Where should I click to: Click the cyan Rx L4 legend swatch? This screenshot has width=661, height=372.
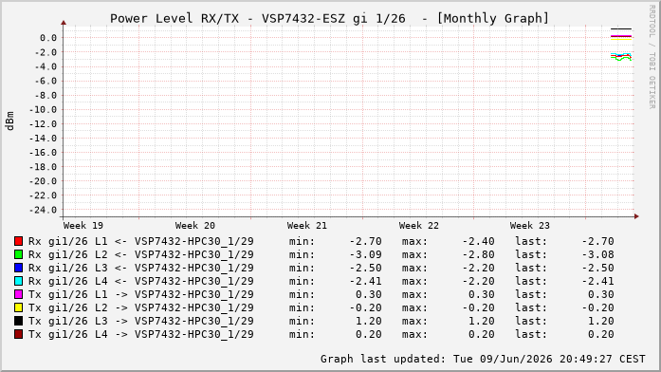pos(18,281)
